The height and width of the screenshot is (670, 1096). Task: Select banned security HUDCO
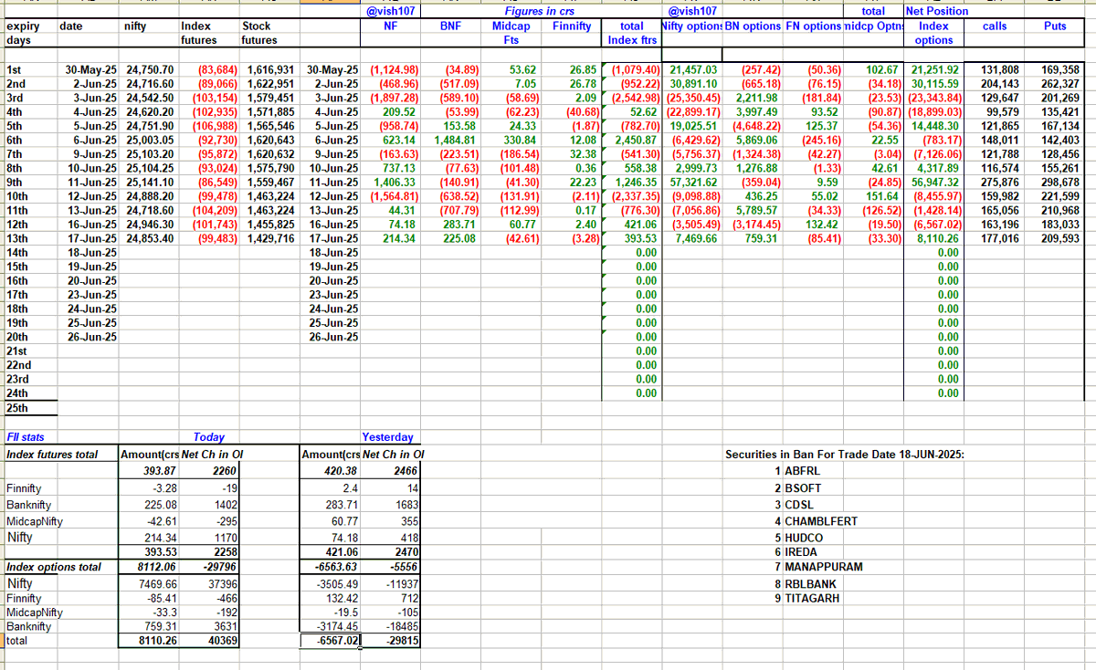[804, 538]
